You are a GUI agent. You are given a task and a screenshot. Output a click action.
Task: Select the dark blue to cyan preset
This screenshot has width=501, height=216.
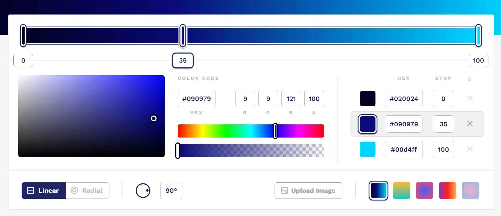[x=378, y=191]
